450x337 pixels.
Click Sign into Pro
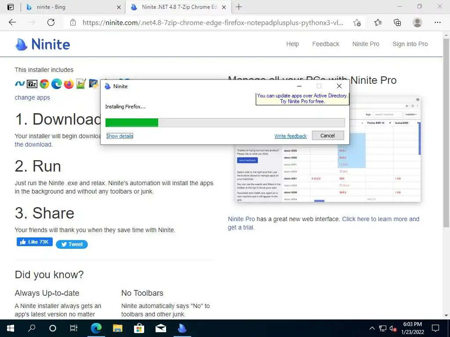coord(410,44)
